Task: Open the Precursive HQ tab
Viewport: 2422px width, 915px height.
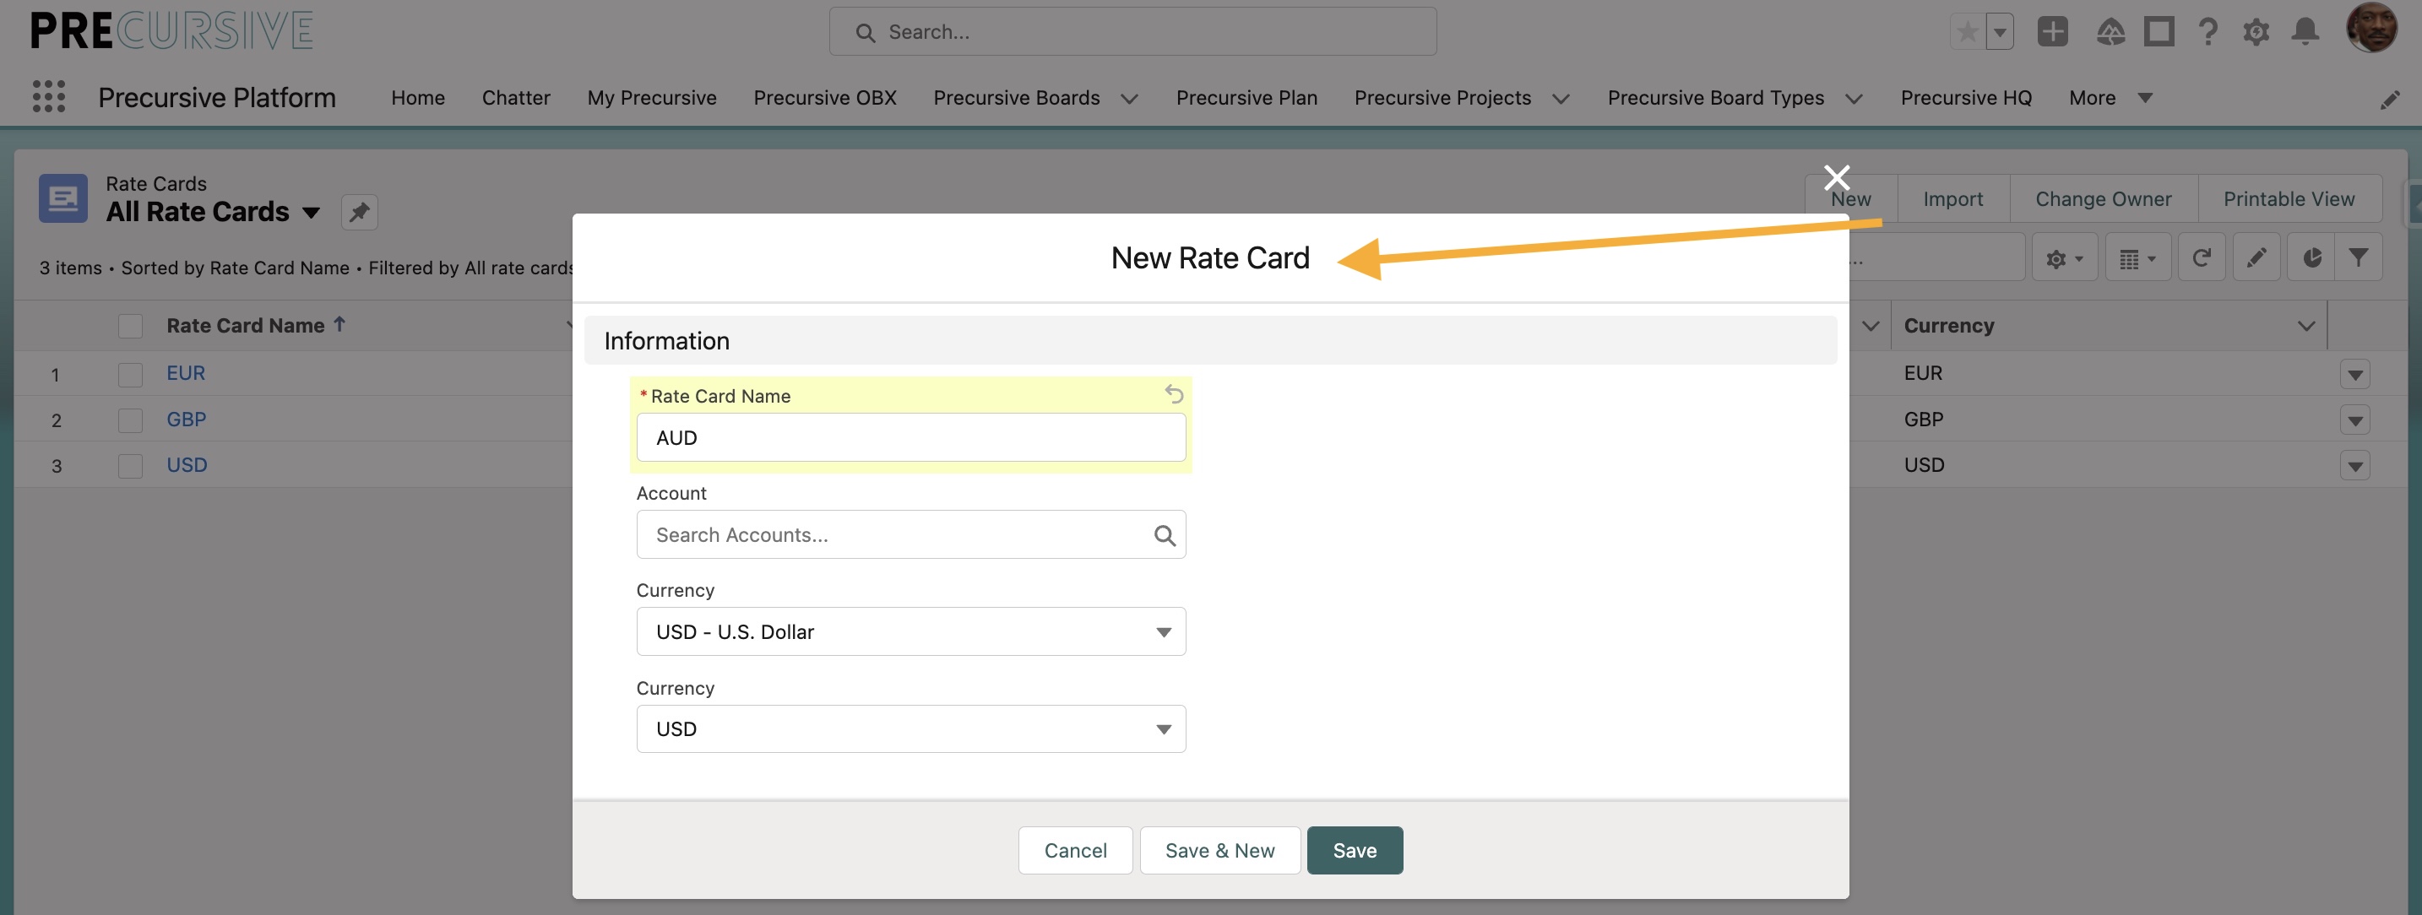Action: click(x=1966, y=98)
